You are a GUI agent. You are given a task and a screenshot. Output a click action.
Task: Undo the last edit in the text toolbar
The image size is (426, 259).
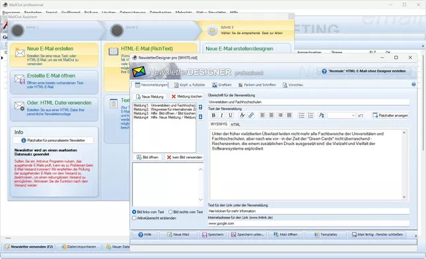click(x=361, y=115)
